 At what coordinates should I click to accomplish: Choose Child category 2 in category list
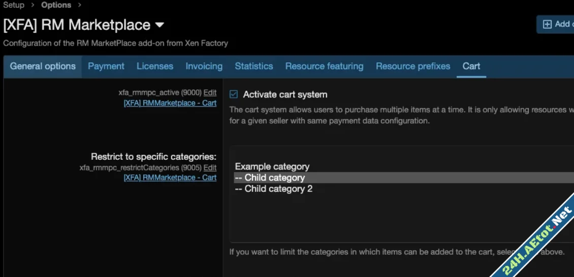pos(278,189)
